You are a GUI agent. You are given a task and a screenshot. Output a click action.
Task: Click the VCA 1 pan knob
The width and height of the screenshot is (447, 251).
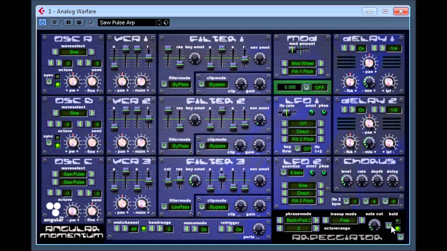point(122,82)
